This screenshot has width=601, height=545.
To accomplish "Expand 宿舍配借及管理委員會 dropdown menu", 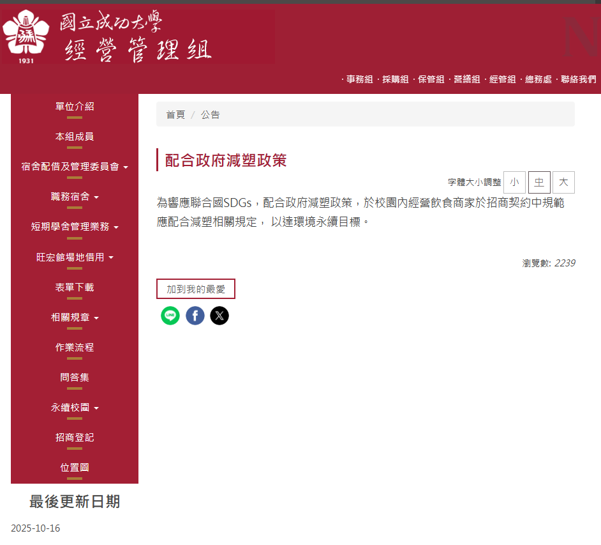I will coord(75,167).
